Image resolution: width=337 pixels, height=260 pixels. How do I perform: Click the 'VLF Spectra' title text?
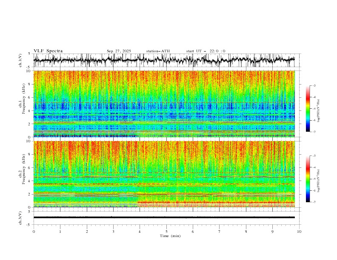point(48,51)
